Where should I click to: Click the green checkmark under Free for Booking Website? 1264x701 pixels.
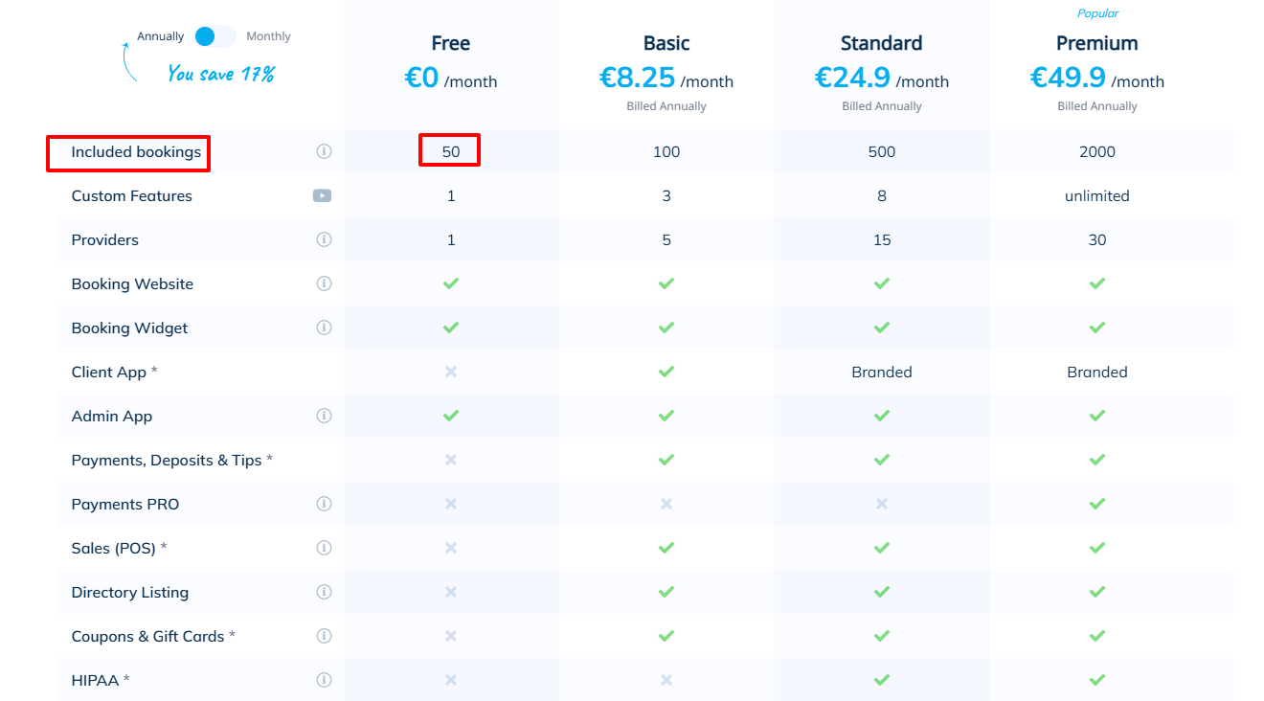click(x=450, y=283)
